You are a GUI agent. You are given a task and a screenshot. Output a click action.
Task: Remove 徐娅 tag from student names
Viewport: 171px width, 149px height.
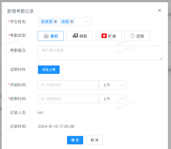[72, 22]
